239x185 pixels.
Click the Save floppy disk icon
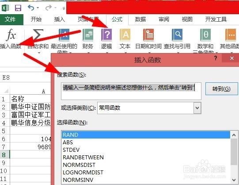(x=18, y=8)
